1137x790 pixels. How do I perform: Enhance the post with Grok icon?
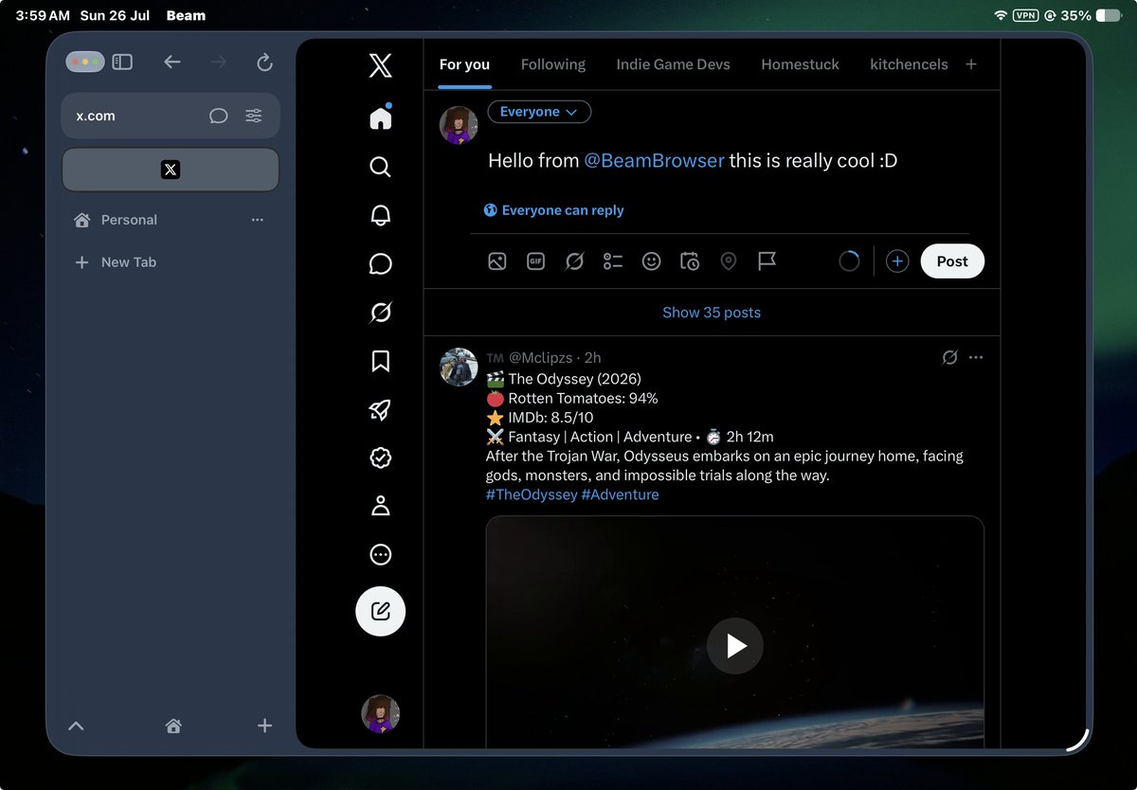pos(574,261)
